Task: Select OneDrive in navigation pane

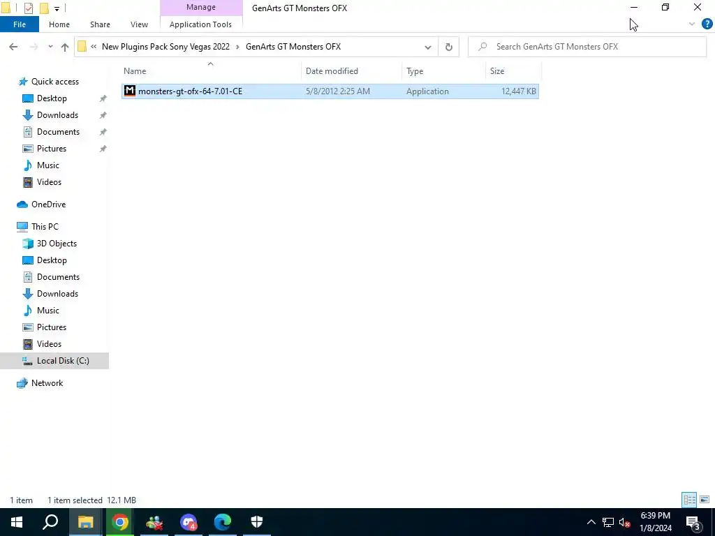Action: 48,204
